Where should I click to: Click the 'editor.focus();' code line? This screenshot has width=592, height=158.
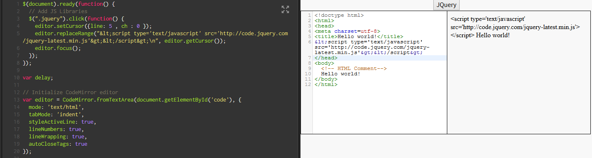(x=58, y=48)
